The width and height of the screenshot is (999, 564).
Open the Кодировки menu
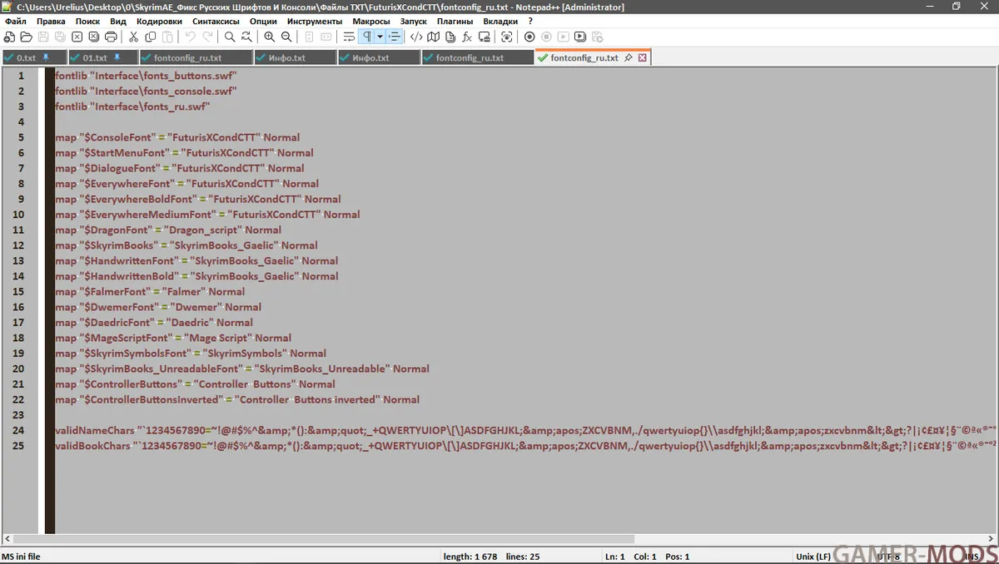159,21
